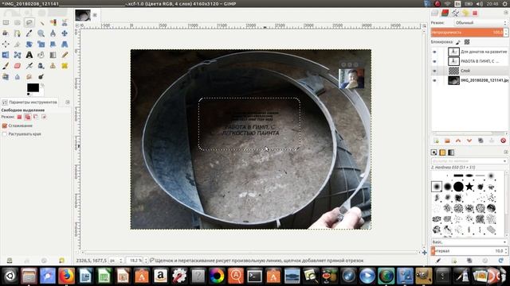Set selection mode to replace current
This screenshot has width=510, height=286.
(19, 117)
